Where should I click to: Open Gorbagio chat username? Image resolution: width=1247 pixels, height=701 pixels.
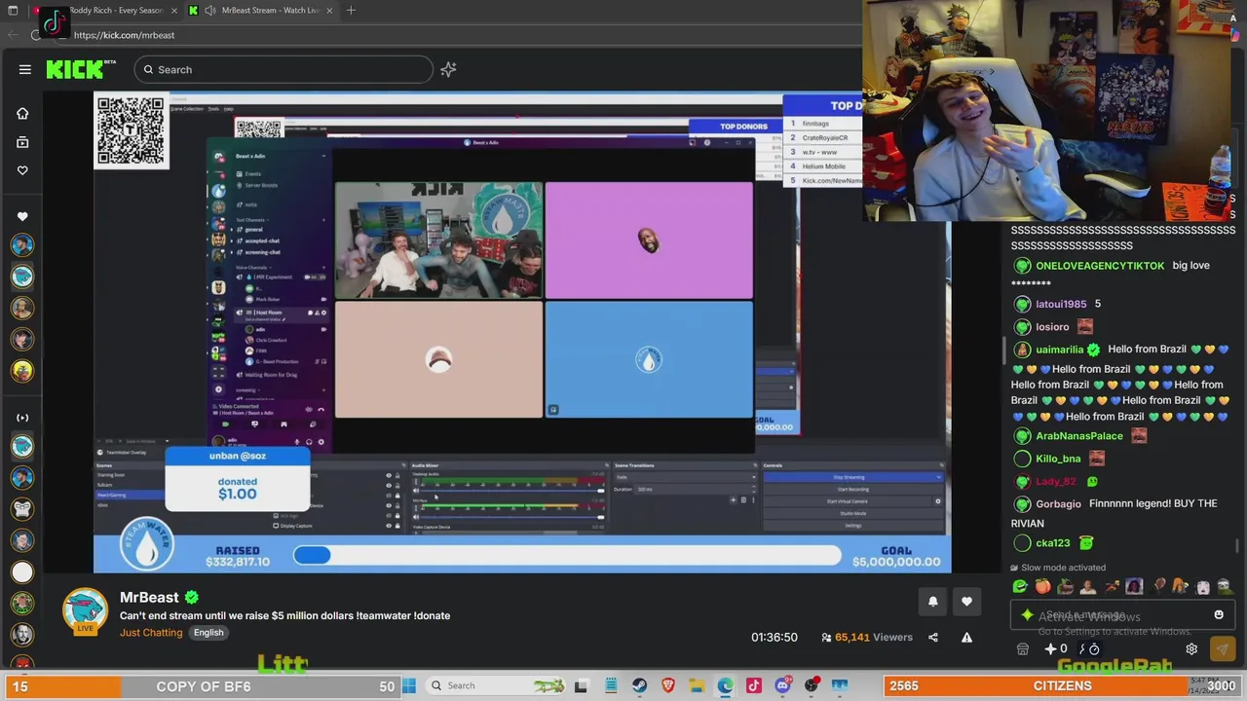[1058, 504]
